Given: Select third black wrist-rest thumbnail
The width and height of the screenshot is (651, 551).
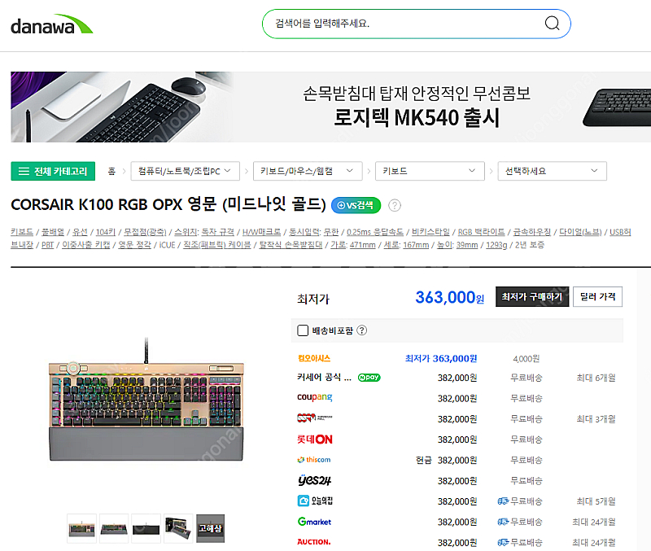Looking at the screenshot, I should click(146, 528).
